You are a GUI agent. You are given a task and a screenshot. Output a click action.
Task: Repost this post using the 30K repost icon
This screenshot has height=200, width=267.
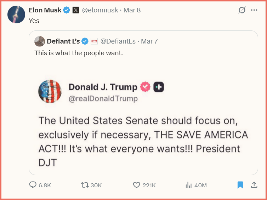point(85,185)
